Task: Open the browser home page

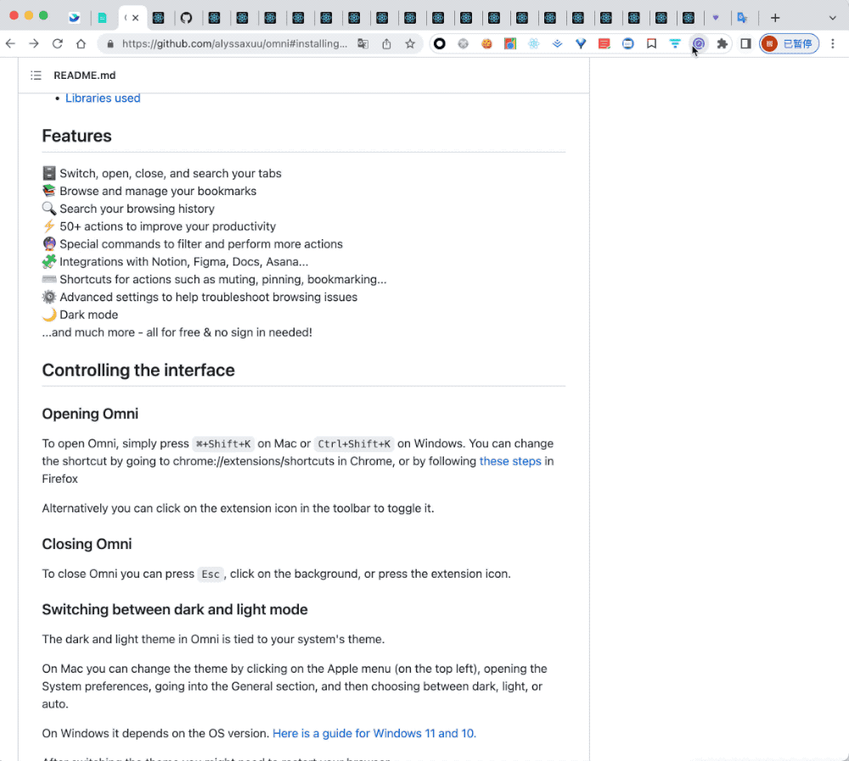Action: tap(81, 44)
